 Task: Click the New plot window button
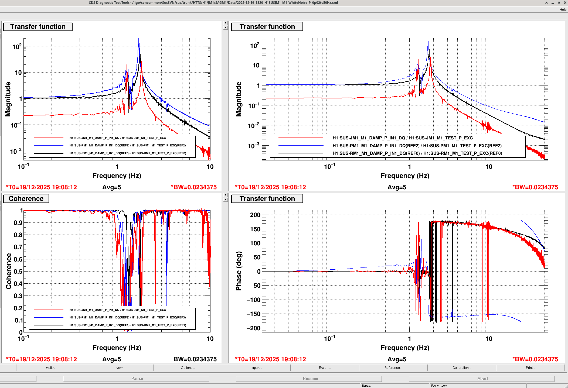[119, 368]
